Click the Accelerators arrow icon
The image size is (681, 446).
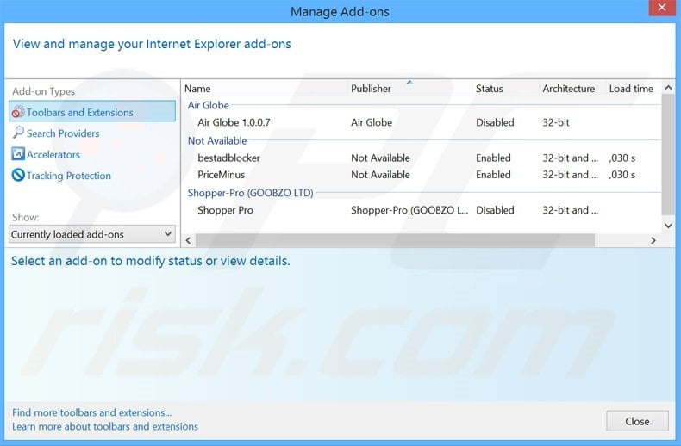(x=18, y=154)
